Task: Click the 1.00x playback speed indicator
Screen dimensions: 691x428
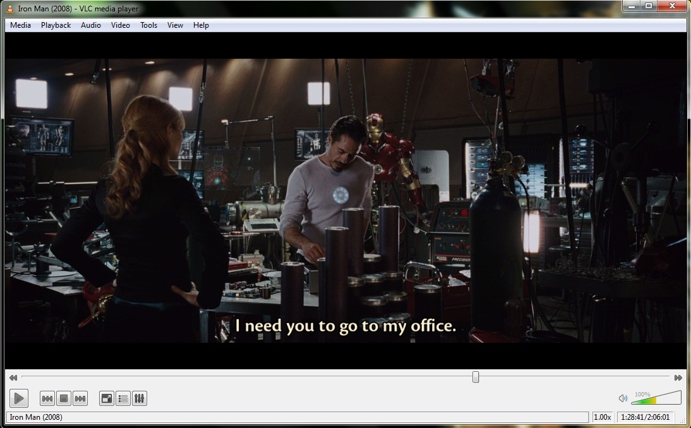Action: tap(602, 417)
